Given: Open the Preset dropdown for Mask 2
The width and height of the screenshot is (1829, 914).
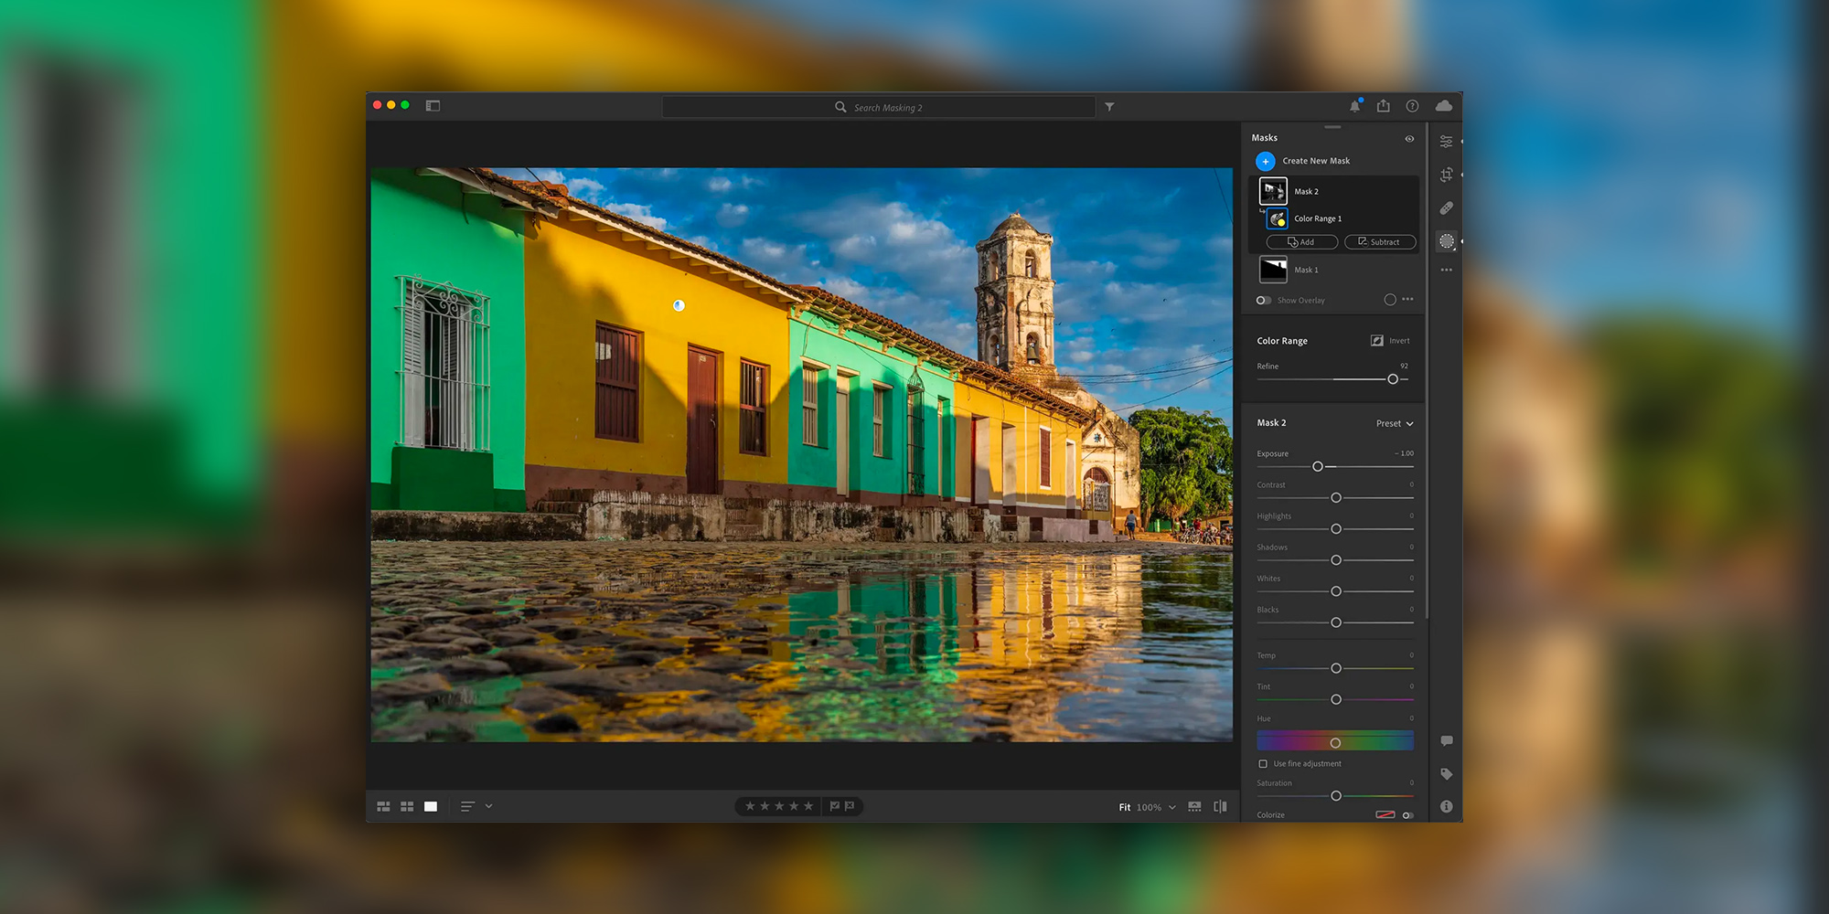Looking at the screenshot, I should pyautogui.click(x=1395, y=423).
